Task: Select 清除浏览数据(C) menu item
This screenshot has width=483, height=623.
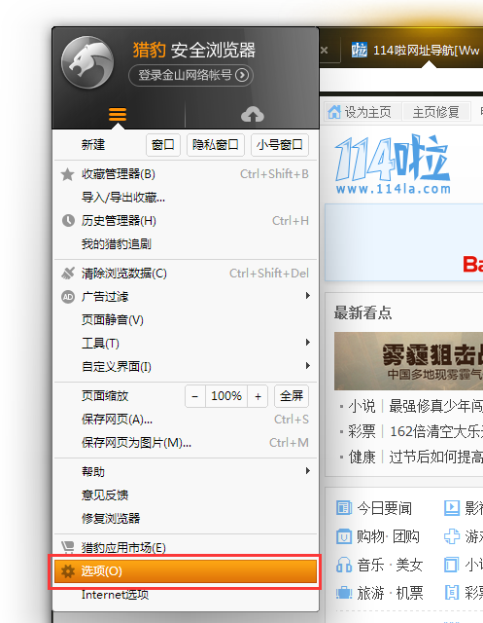Action: (x=186, y=273)
